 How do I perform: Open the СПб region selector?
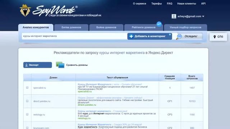click(x=218, y=37)
